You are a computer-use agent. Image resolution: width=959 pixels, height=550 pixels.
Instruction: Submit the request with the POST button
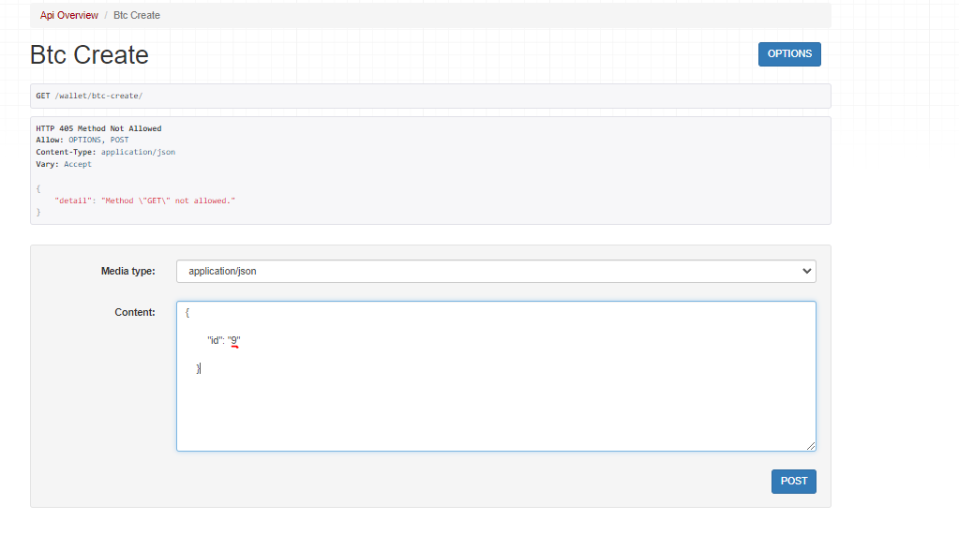pos(794,481)
